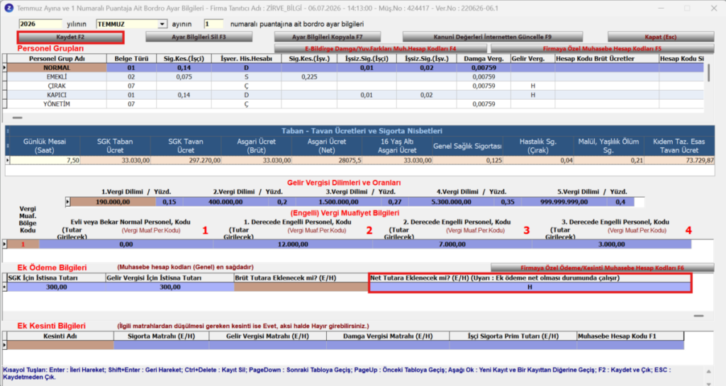Click Ayar Bilgileri Kopyala F7 button

[x=328, y=37]
